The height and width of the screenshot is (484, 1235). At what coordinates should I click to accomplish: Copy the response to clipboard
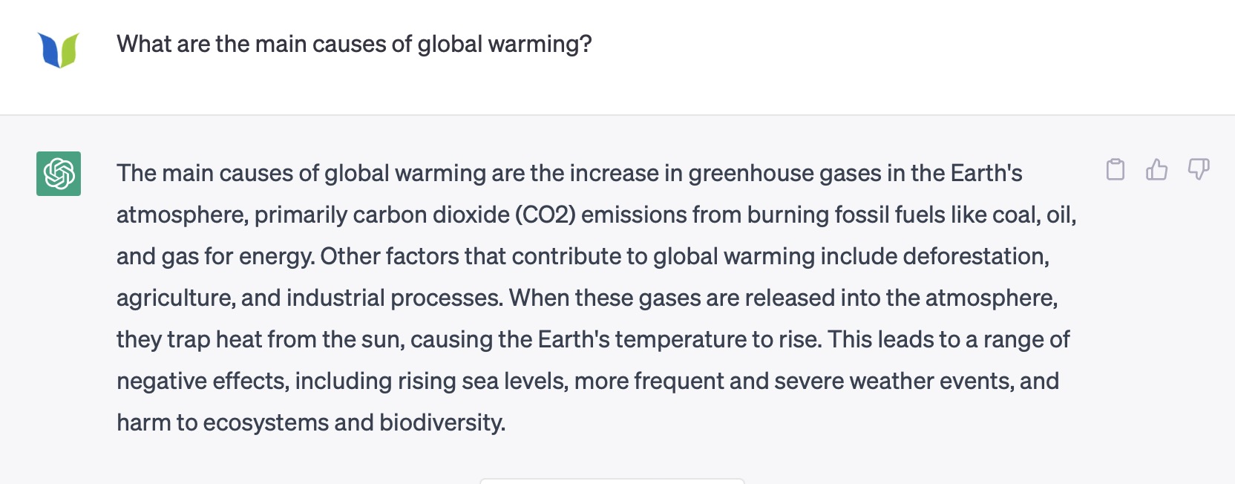pos(1115,170)
